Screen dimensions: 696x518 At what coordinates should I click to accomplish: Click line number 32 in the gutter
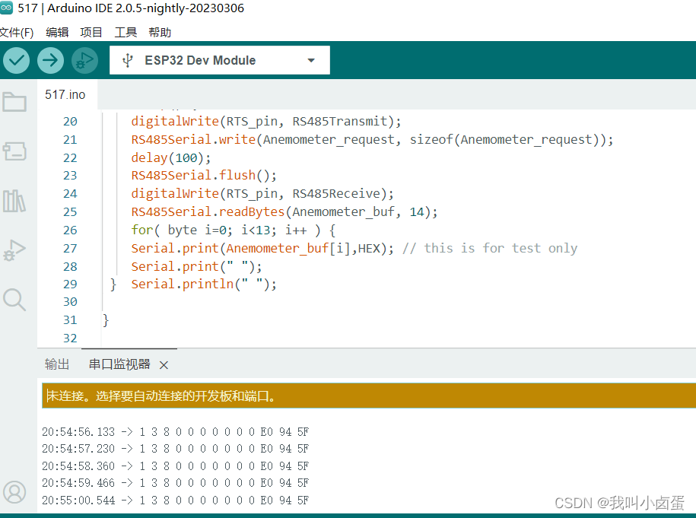click(x=70, y=338)
